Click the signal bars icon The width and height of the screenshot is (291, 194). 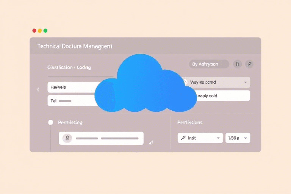(151, 142)
